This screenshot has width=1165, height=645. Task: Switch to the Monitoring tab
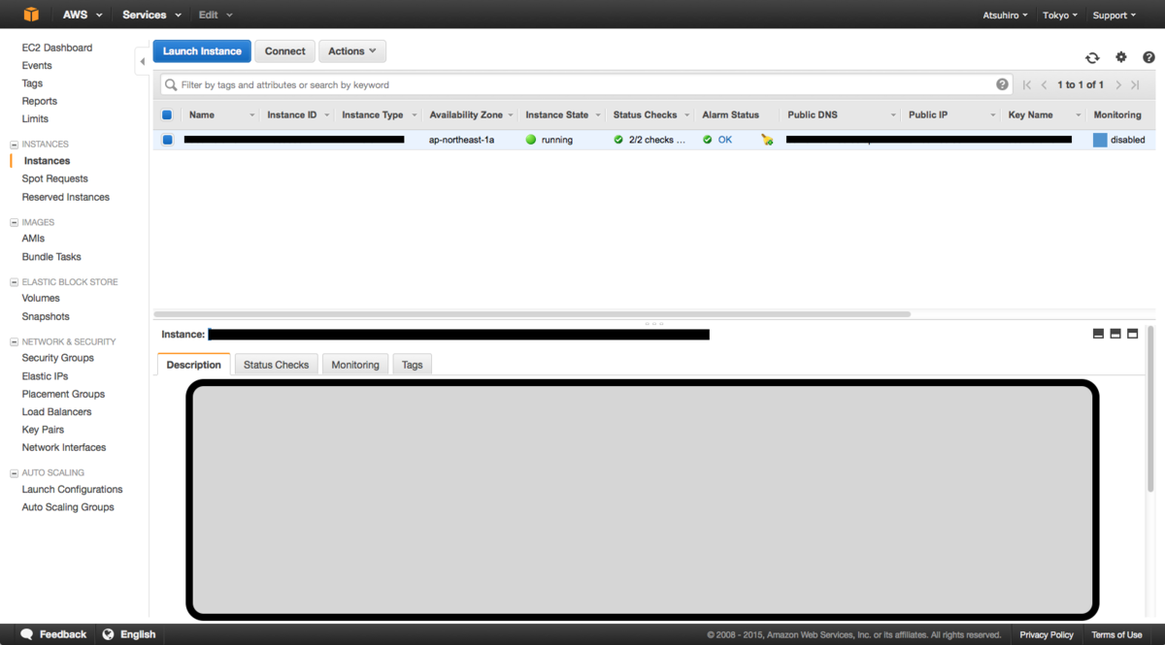(x=355, y=365)
